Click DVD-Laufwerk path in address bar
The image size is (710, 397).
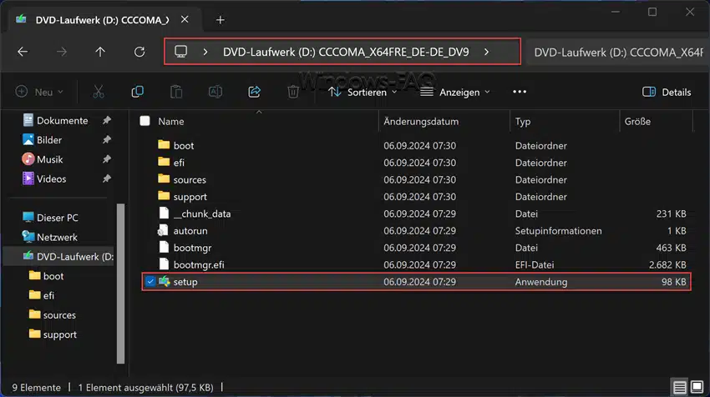pos(346,52)
